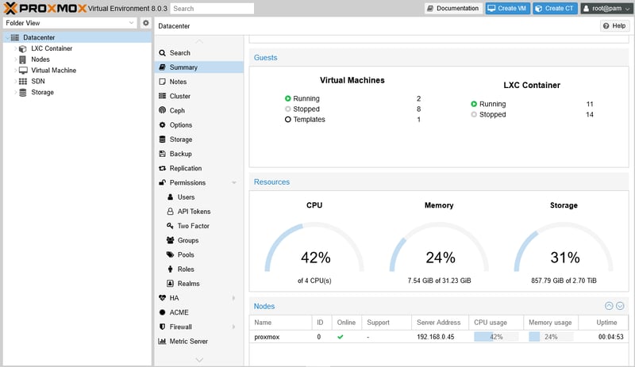The height and width of the screenshot is (367, 635).
Task: Collapse the Nodes panel with up arrow
Action: 609,306
